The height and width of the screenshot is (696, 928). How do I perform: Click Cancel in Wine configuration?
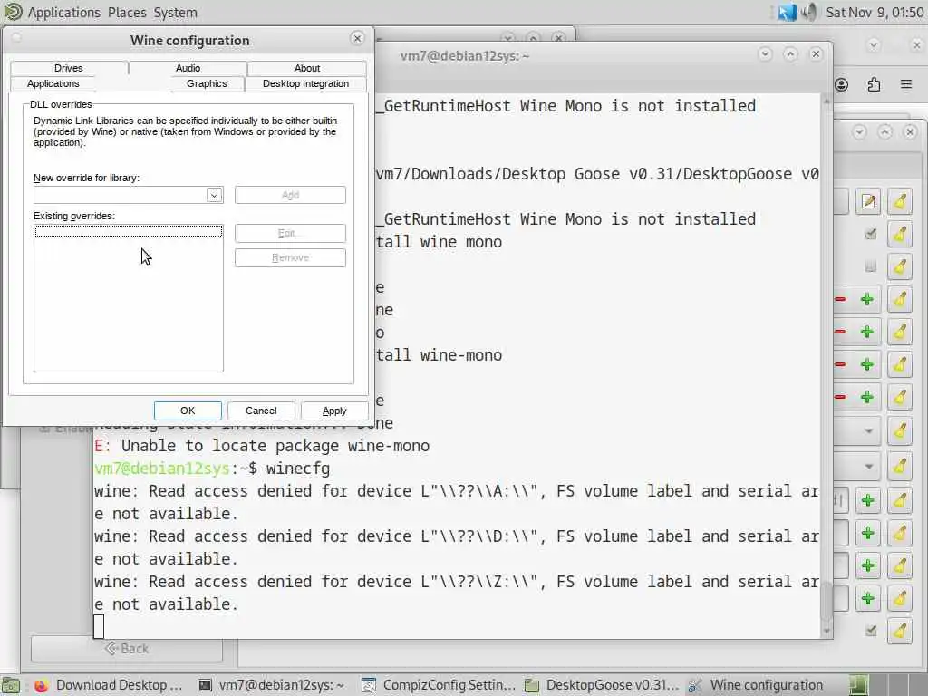[261, 411]
